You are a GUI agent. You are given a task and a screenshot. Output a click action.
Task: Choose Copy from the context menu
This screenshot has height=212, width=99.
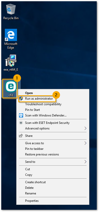click(53, 175)
